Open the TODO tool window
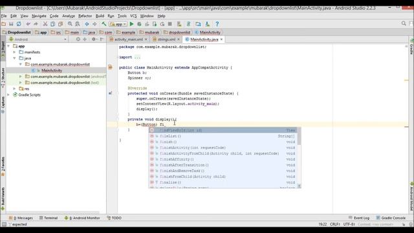This screenshot has width=414, height=233. click(x=114, y=218)
